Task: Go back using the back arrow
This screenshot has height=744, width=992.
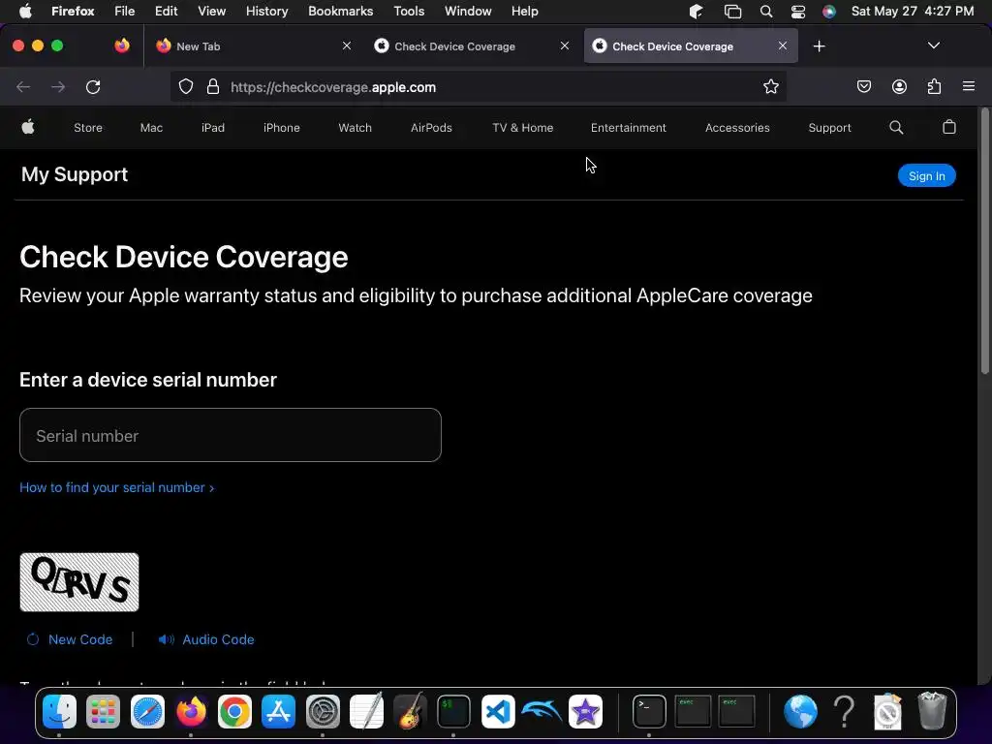Action: (x=23, y=86)
